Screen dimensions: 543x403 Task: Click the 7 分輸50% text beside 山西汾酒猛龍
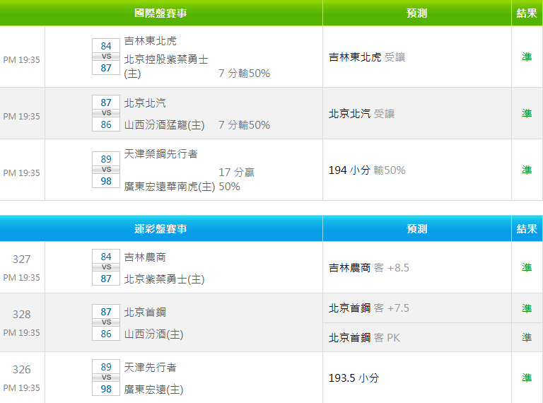coord(244,124)
